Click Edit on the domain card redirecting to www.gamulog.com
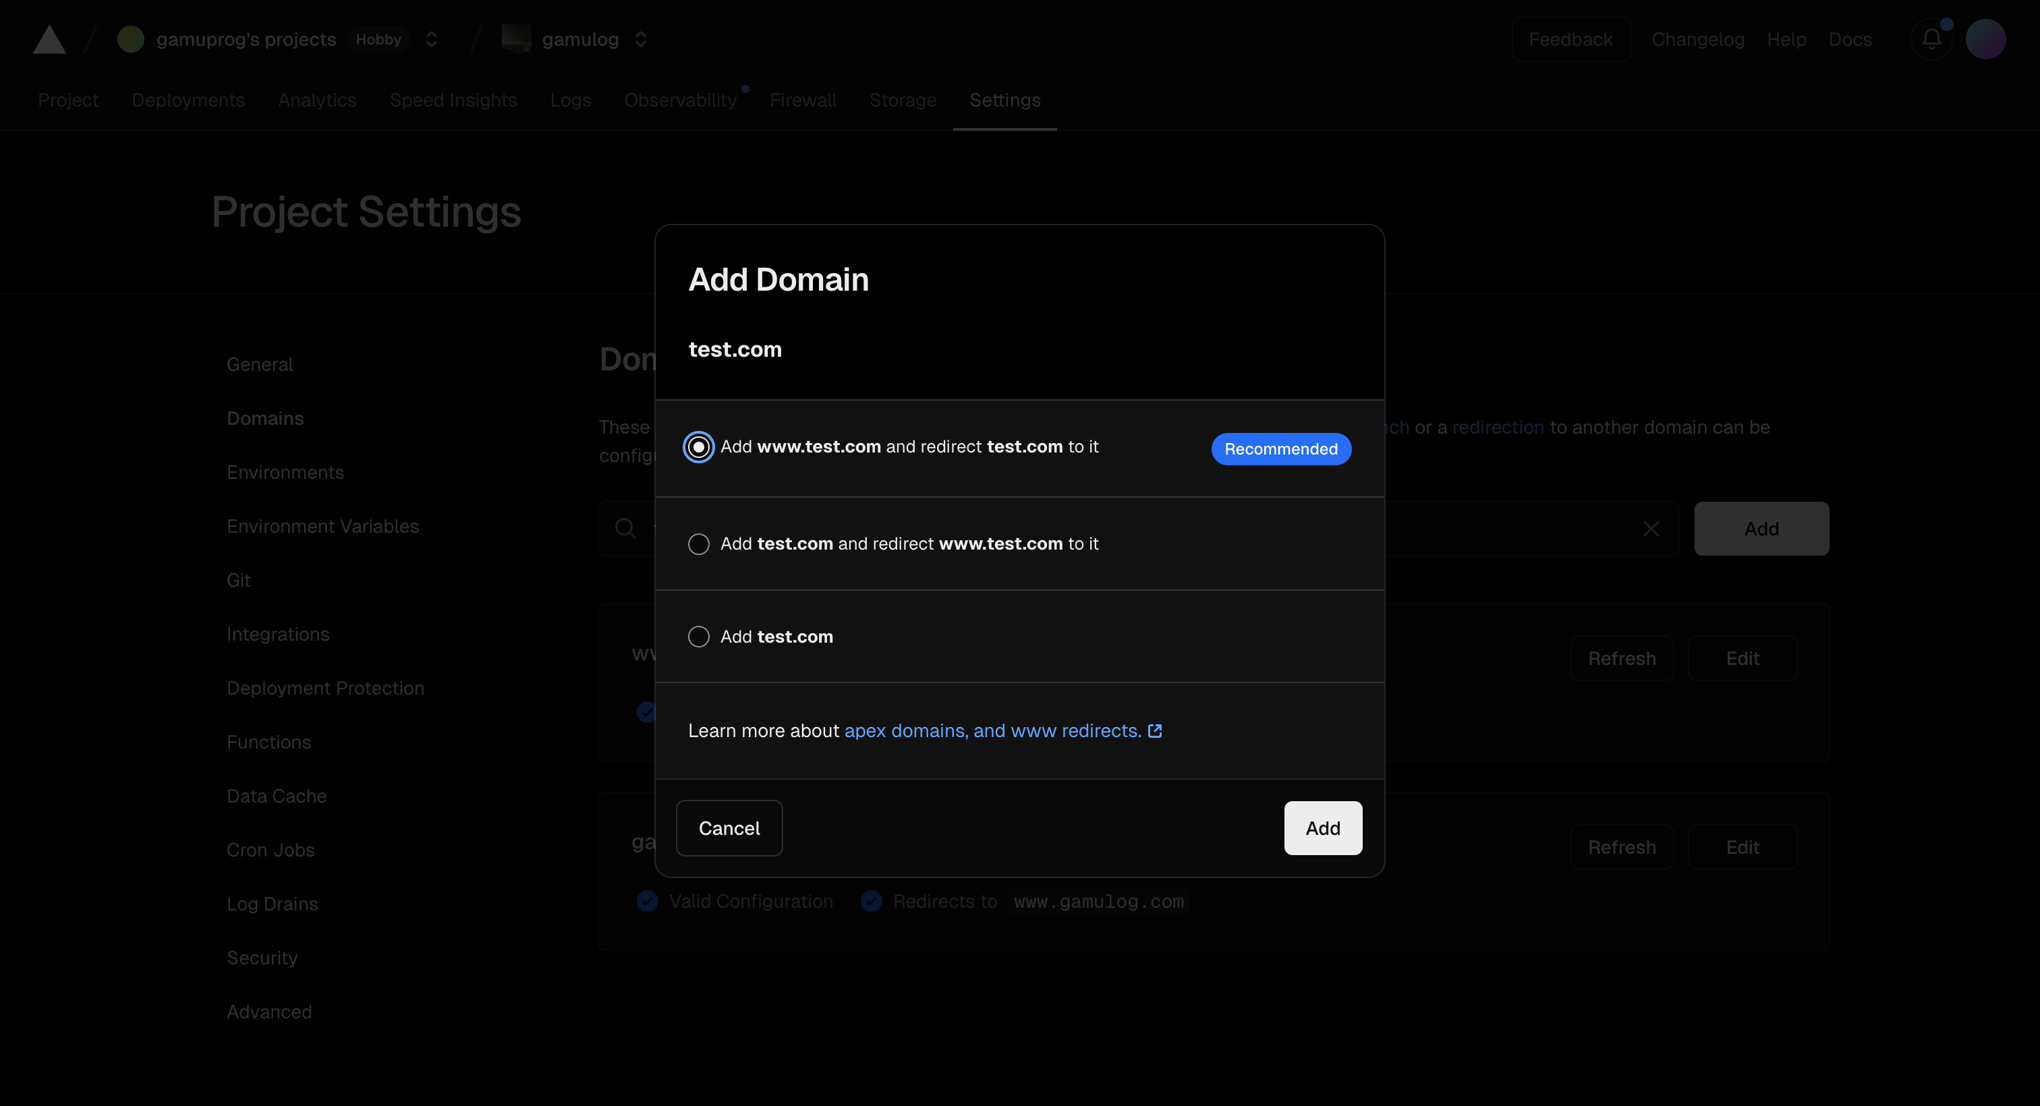 (1743, 846)
